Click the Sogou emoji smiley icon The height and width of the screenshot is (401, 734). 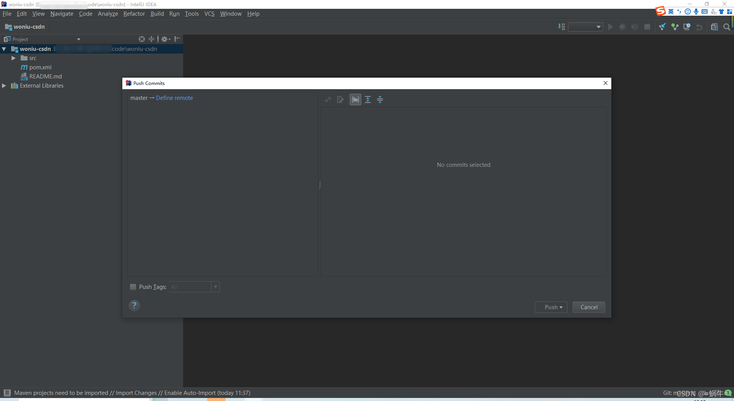688,11
